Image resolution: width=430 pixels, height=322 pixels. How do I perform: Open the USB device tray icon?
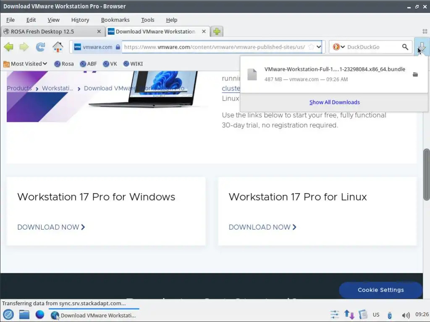pyautogui.click(x=390, y=315)
